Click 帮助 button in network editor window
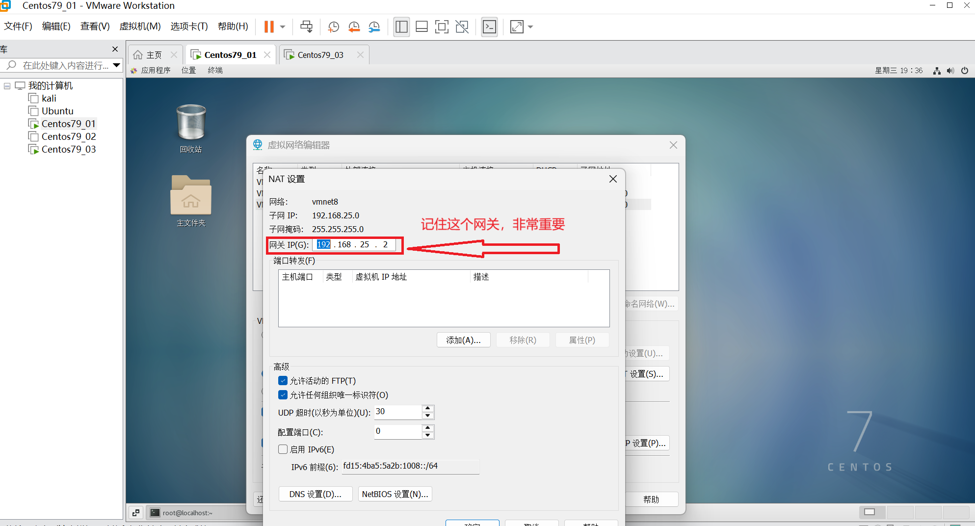The width and height of the screenshot is (975, 526). pyautogui.click(x=651, y=500)
